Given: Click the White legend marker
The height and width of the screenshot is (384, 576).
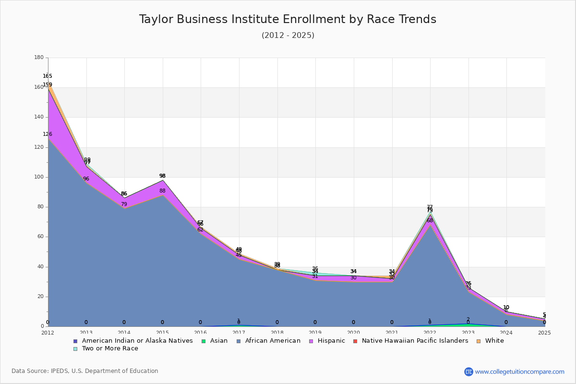Looking at the screenshot, I should (478, 341).
